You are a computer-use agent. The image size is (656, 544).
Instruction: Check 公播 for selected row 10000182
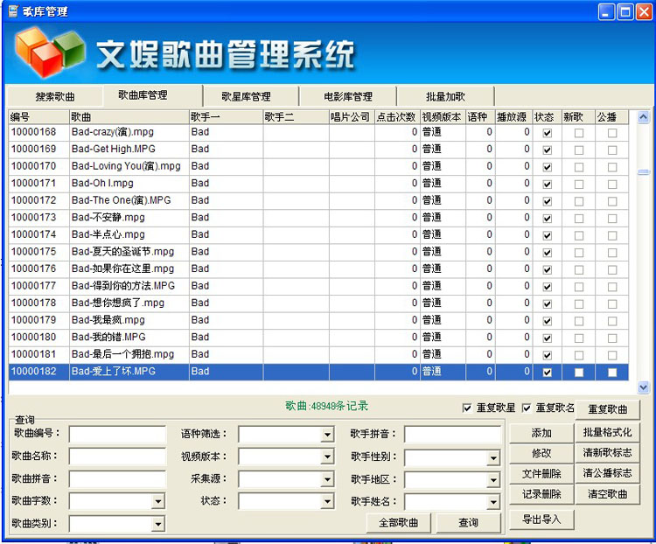(x=612, y=373)
